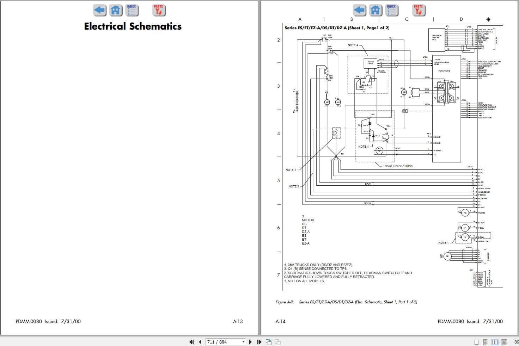Open the INDEX icon on the schematic page

click(392, 10)
